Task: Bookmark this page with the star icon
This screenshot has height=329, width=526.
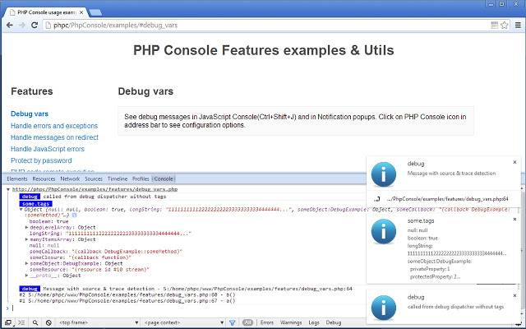Action: pyautogui.click(x=504, y=25)
